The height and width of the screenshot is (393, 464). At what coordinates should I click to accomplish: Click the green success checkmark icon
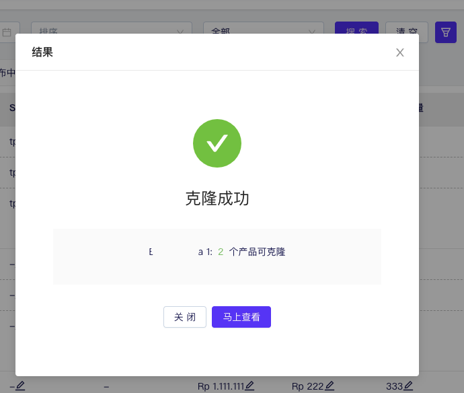(217, 143)
